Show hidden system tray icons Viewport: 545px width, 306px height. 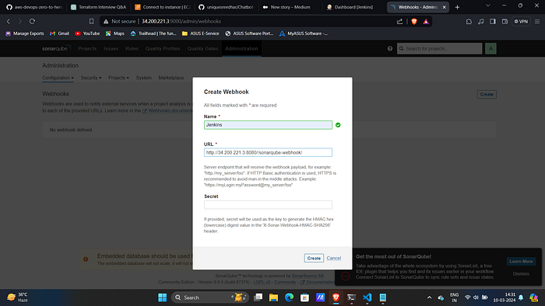pyautogui.click(x=429, y=297)
